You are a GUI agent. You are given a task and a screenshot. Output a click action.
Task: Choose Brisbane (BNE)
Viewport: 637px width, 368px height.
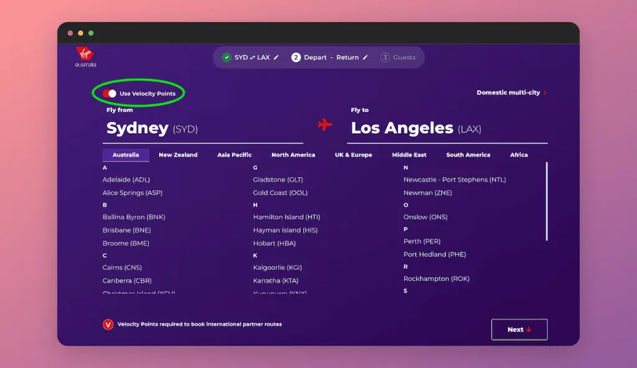(126, 230)
